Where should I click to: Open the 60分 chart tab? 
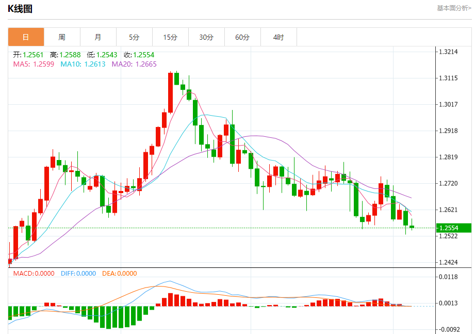[242, 37]
